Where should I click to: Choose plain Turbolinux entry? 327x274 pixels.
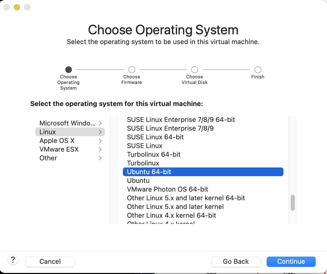(203, 163)
